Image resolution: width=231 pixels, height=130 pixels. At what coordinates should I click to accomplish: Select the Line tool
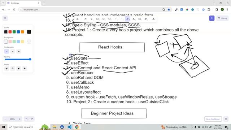coord(121,19)
